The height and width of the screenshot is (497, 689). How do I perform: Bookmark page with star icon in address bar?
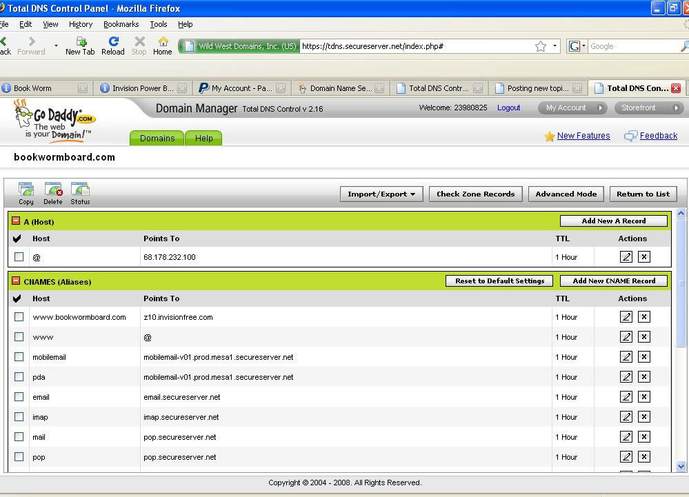[x=541, y=46]
